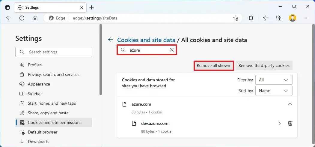Delete dev.azure.com cookie with trash icon
This screenshot has height=147, width=315.
pyautogui.click(x=290, y=123)
